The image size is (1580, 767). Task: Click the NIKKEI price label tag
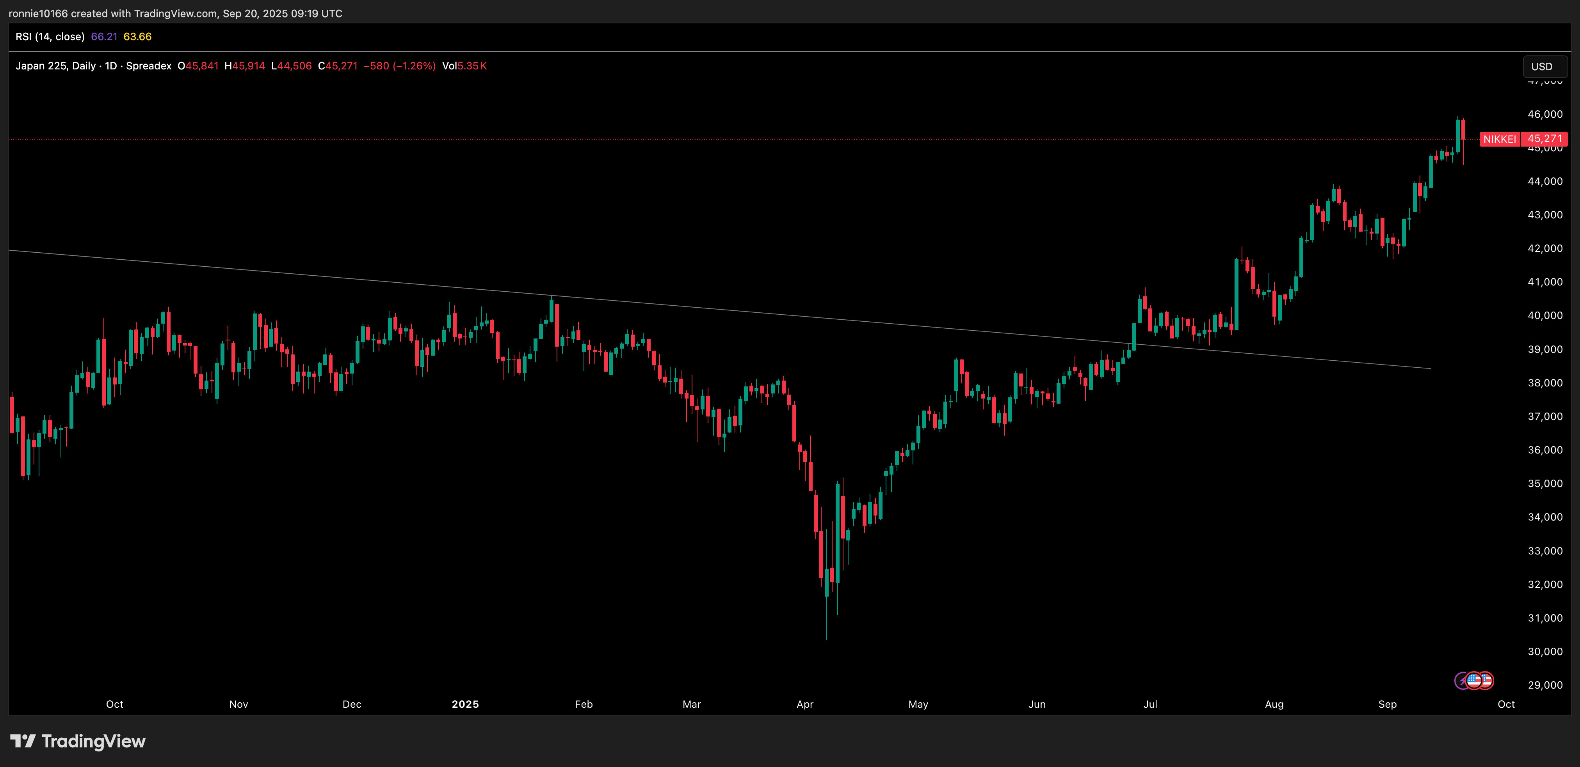(1499, 139)
